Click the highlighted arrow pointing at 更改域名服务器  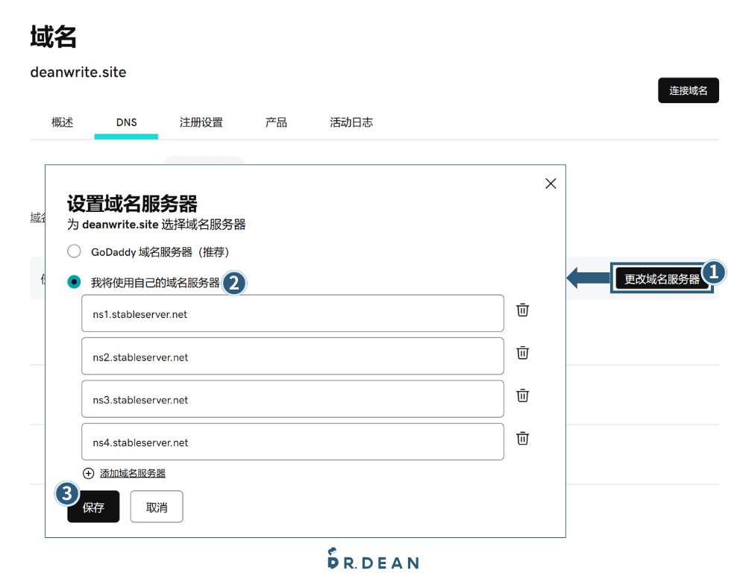589,278
